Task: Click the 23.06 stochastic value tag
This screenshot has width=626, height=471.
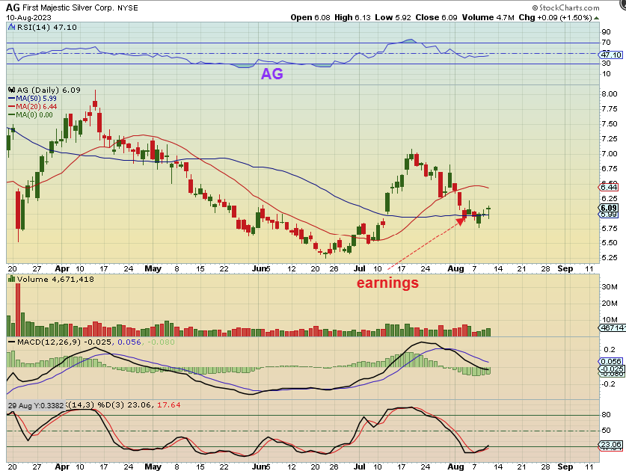Action: pyautogui.click(x=611, y=445)
